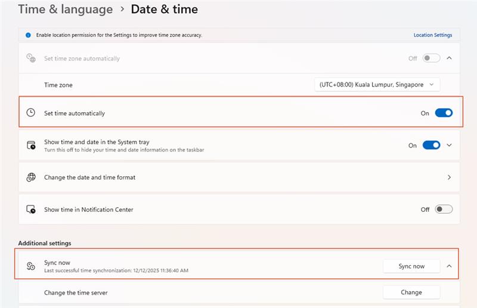The width and height of the screenshot is (477, 308).
Task: Click the globe date and time format icon
Action: pos(31,177)
